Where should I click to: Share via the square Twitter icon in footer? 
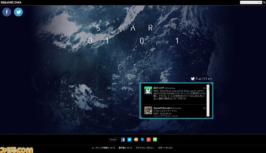[129, 139]
